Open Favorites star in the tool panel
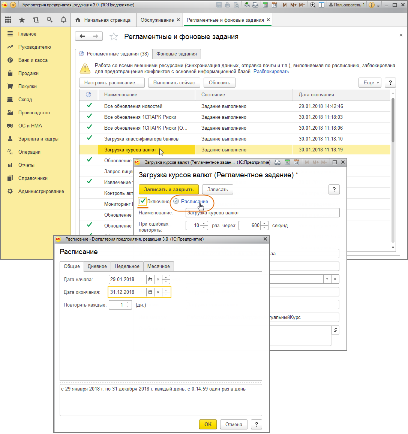The width and height of the screenshot is (408, 434). [22, 20]
